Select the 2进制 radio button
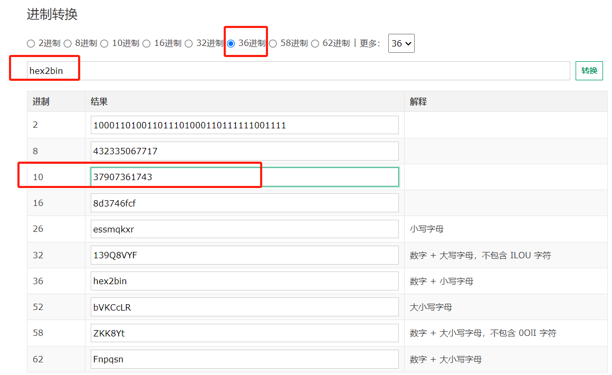612x375 pixels. click(31, 43)
